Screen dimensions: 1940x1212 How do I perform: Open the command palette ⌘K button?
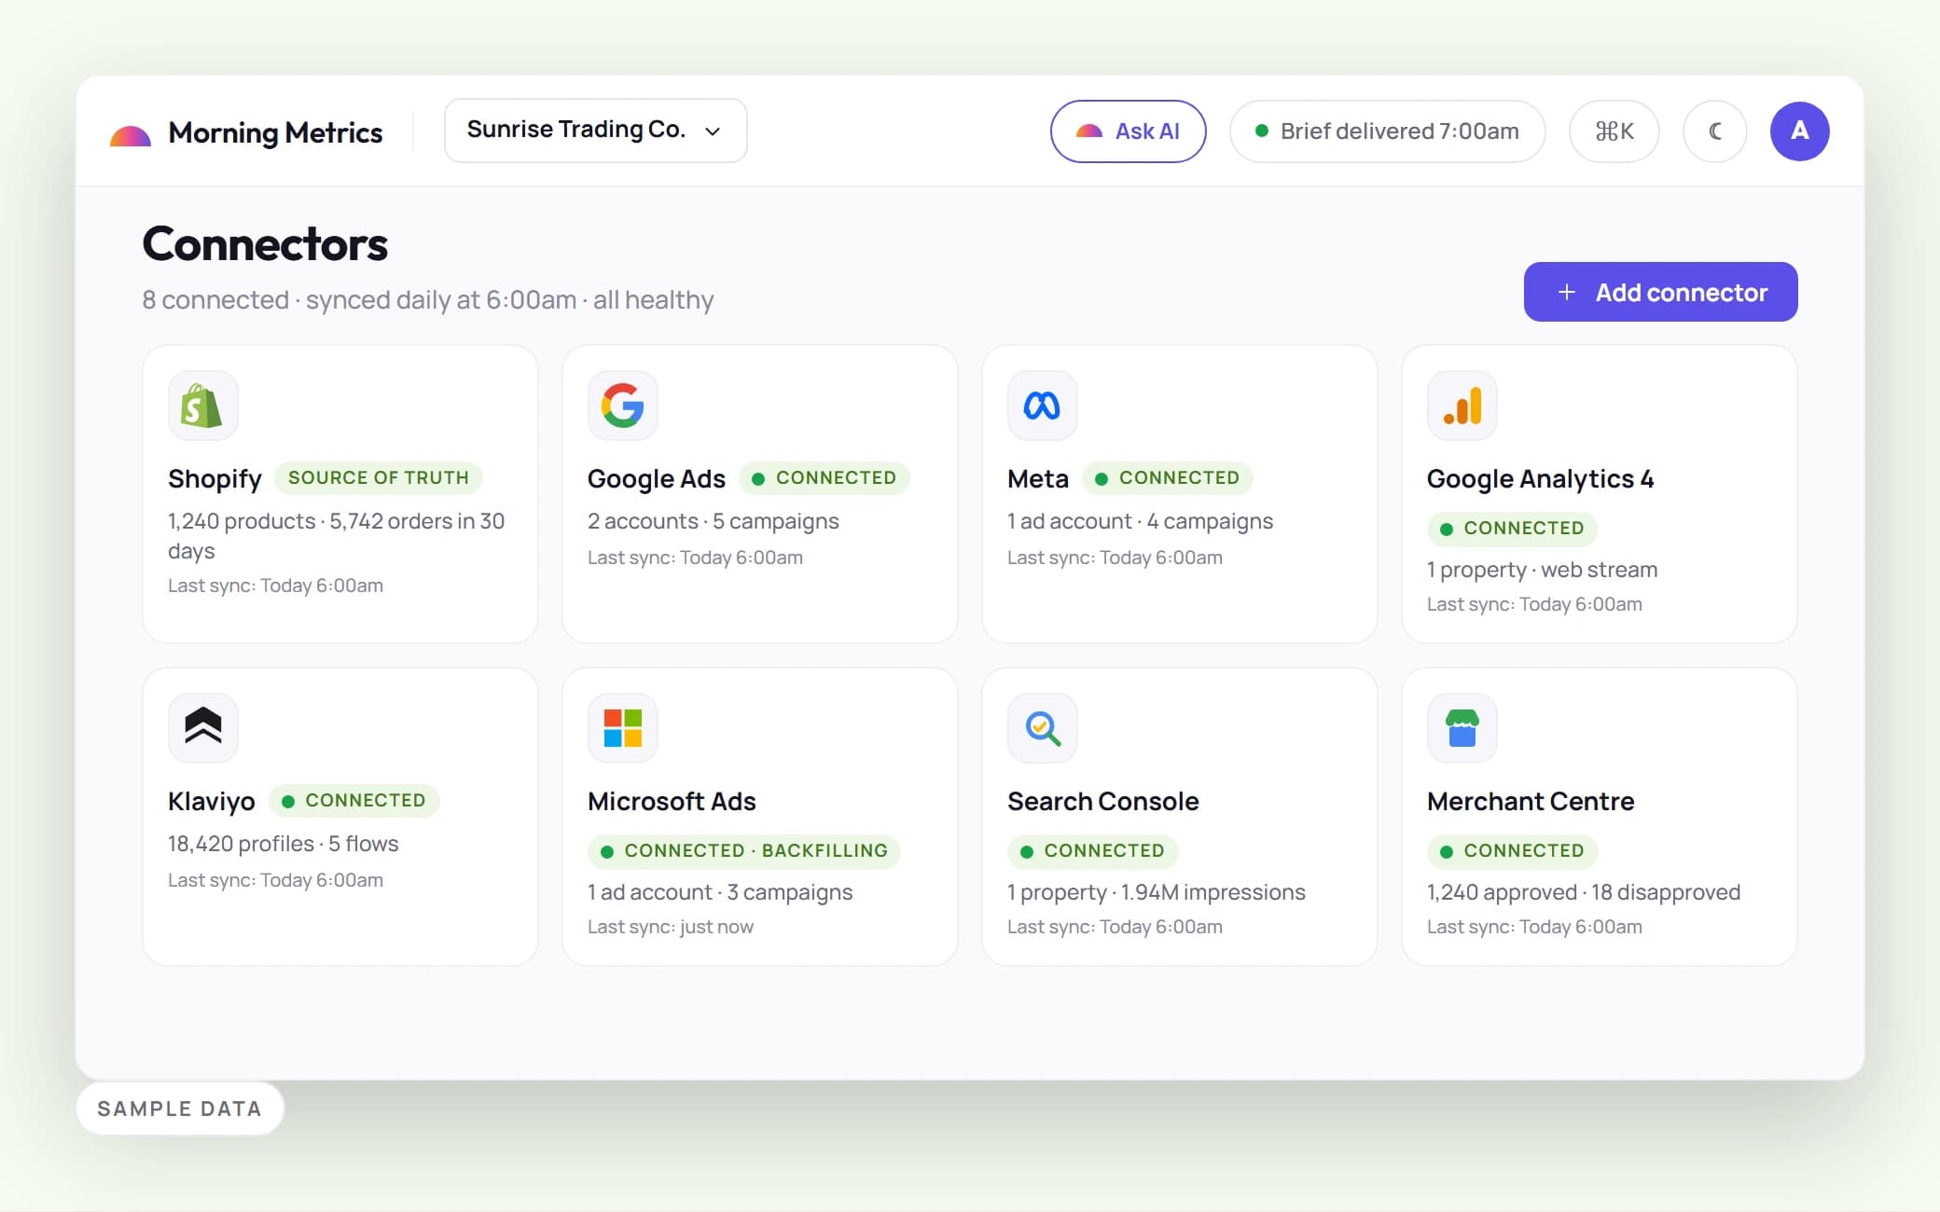click(x=1614, y=131)
